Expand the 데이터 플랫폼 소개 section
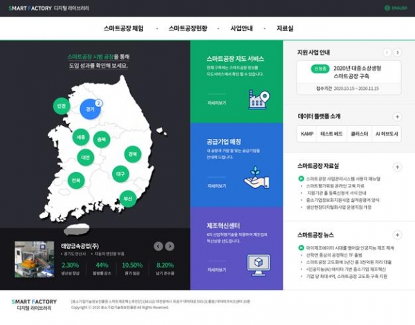The height and width of the screenshot is (325, 415). coord(397,117)
